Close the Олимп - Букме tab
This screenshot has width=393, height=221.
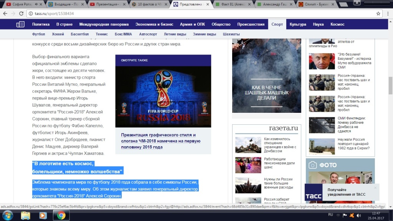[333, 4]
